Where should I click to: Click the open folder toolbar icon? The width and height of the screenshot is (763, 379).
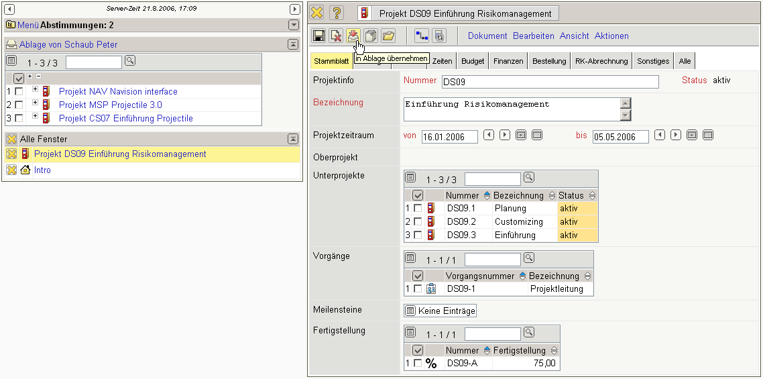(x=388, y=36)
